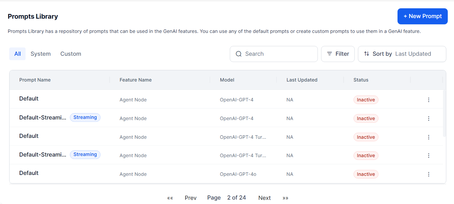This screenshot has height=204, width=454.
Task: Click the table's vertical scrollbar
Action: [x=444, y=113]
